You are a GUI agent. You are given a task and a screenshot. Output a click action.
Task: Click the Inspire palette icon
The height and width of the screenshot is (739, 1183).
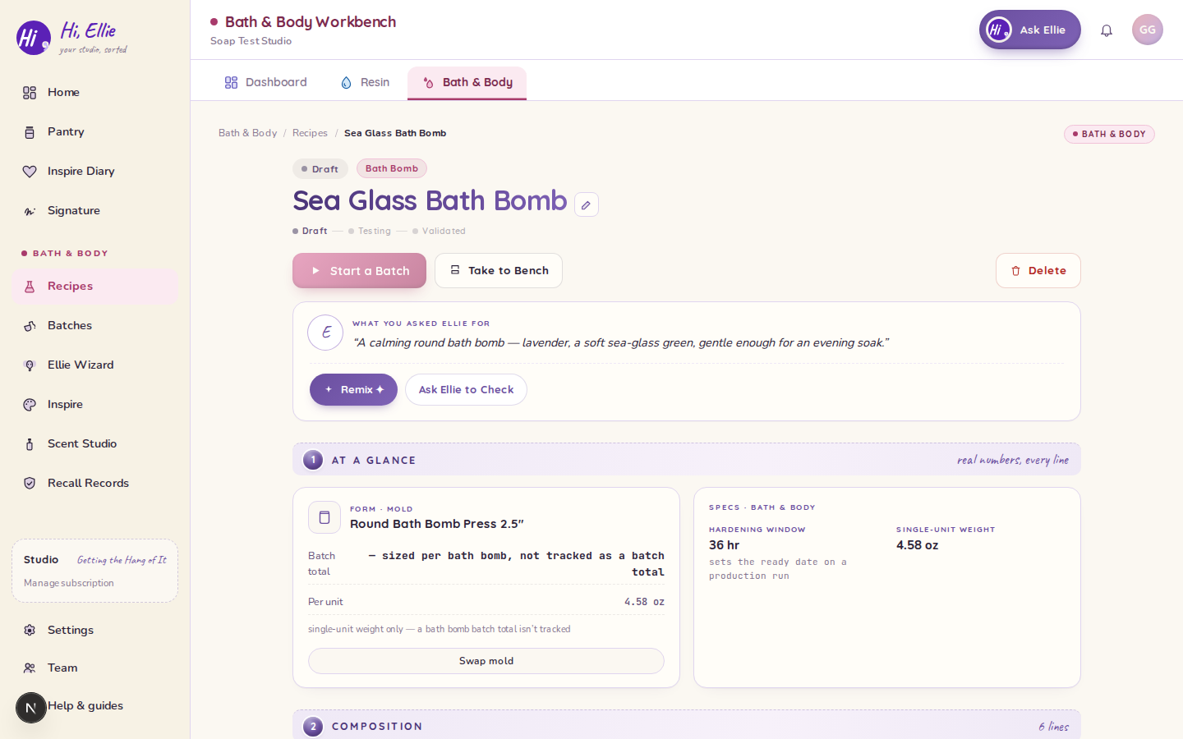click(x=30, y=405)
